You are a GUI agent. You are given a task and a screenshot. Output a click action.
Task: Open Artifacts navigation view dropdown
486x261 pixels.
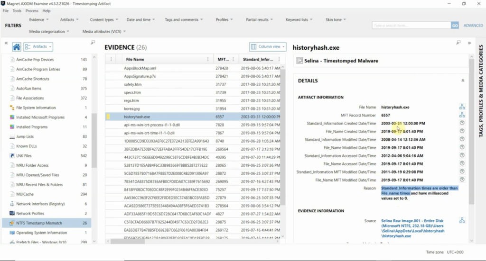38,47
